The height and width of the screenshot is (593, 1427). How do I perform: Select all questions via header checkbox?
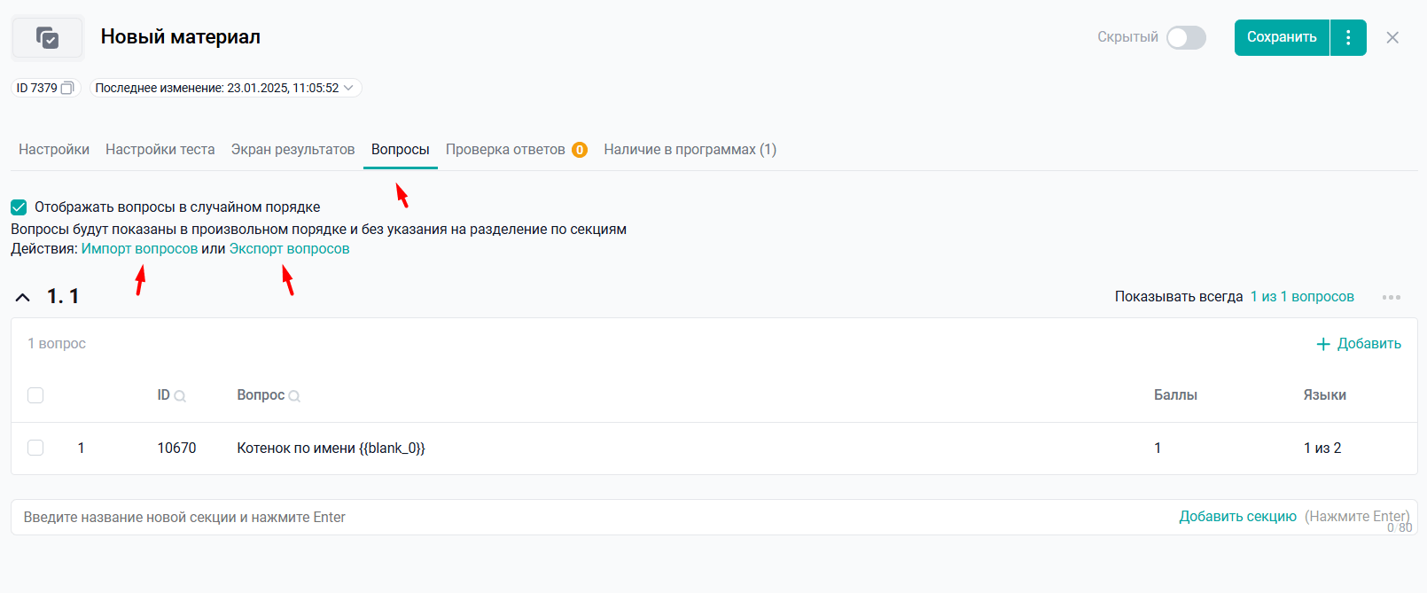point(35,395)
